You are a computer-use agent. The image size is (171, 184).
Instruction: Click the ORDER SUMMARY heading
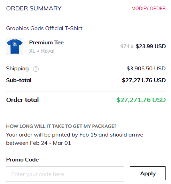point(34,8)
